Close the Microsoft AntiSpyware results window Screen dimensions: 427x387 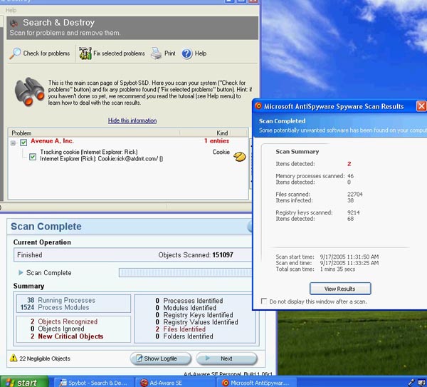point(421,105)
